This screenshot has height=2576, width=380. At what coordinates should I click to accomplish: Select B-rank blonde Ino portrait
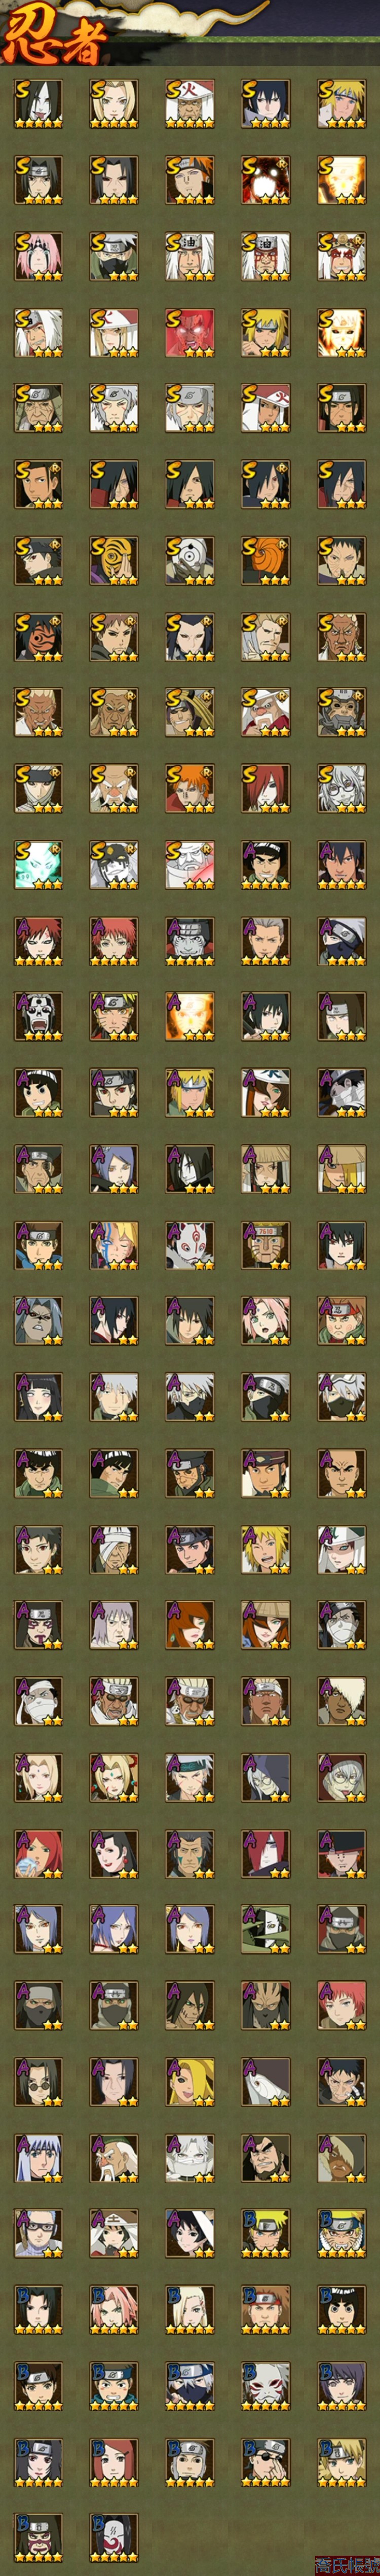[x=190, y=2308]
